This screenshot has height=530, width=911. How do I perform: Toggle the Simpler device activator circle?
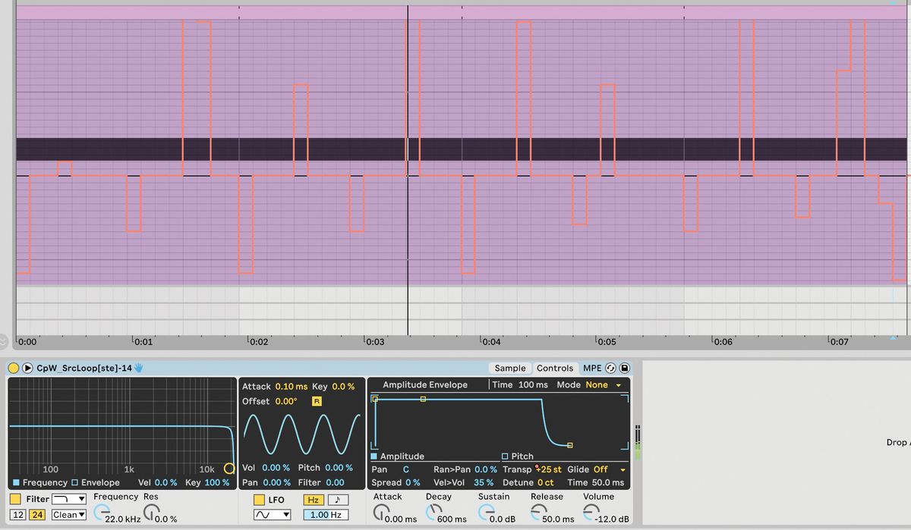coord(14,368)
